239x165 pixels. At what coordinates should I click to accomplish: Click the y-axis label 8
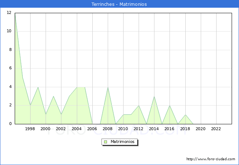pos(10,49)
